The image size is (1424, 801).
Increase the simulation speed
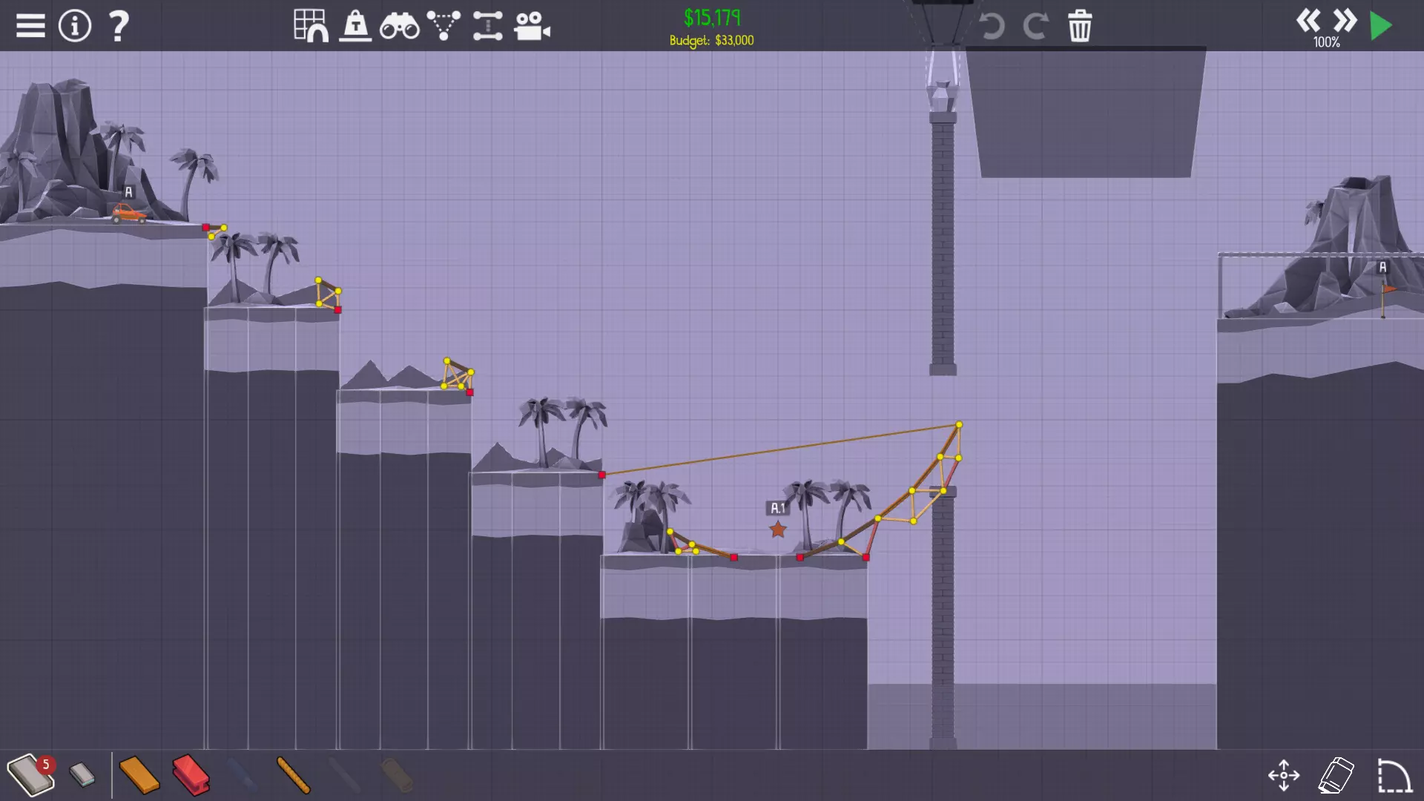click(x=1345, y=20)
